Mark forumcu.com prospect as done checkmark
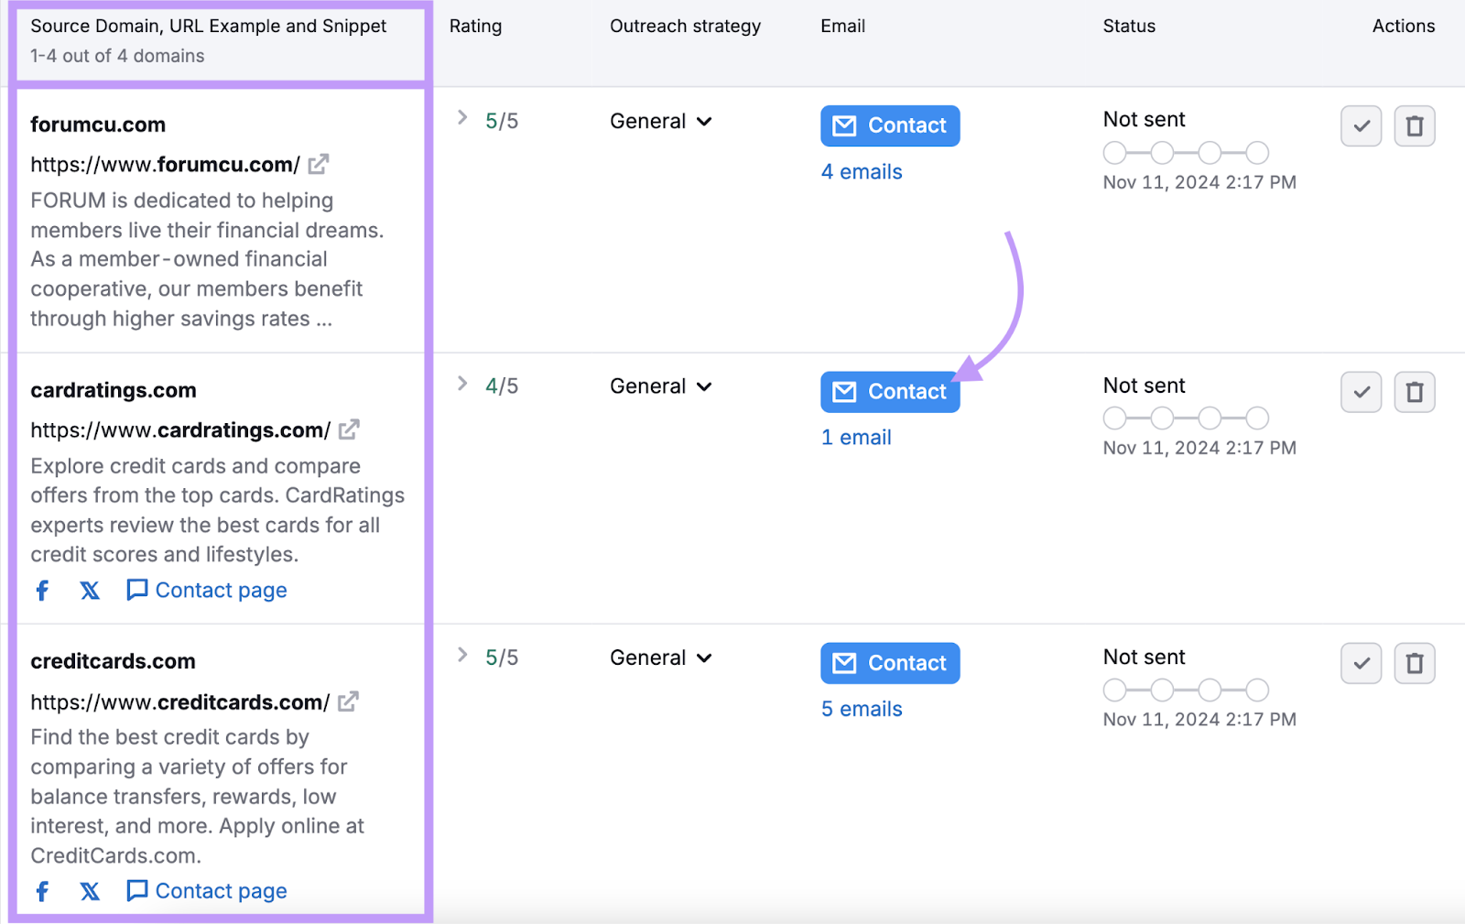The width and height of the screenshot is (1465, 924). coord(1361,126)
